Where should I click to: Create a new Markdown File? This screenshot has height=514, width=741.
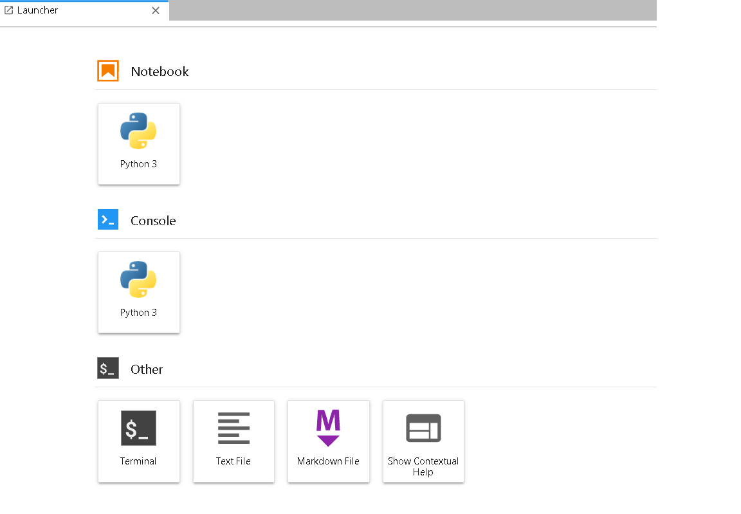click(329, 441)
